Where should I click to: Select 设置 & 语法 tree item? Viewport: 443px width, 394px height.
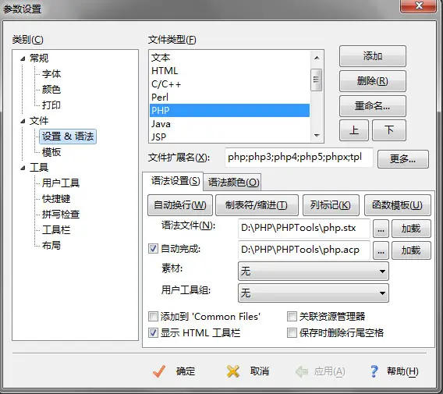[x=68, y=137]
